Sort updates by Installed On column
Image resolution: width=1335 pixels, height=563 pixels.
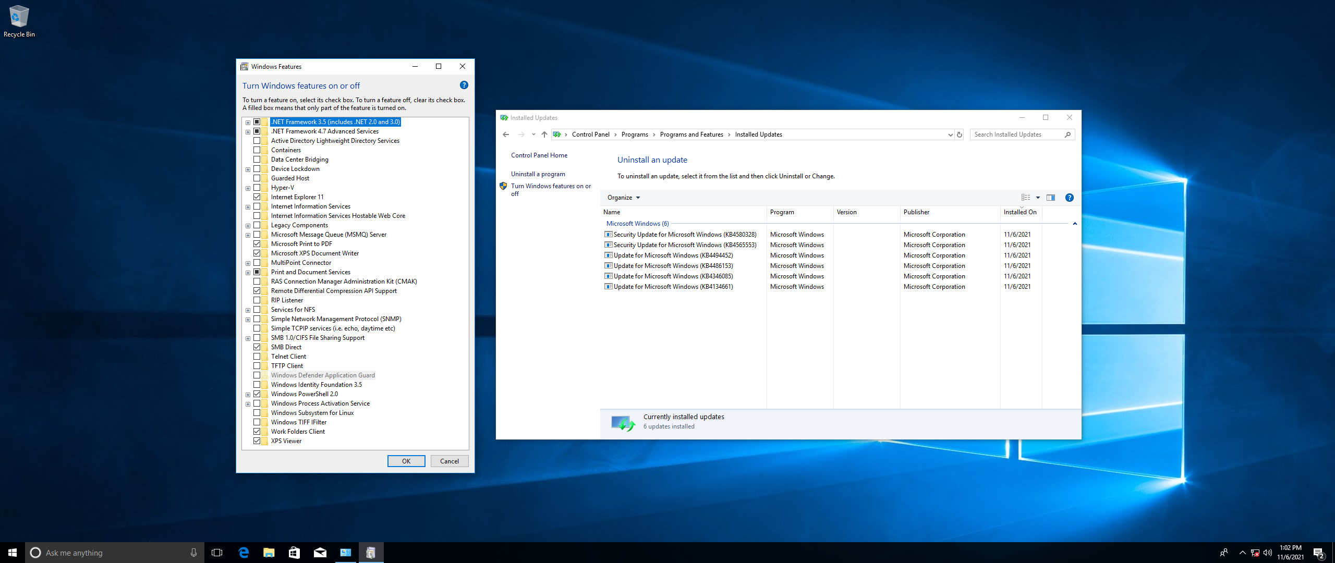pyautogui.click(x=1021, y=212)
